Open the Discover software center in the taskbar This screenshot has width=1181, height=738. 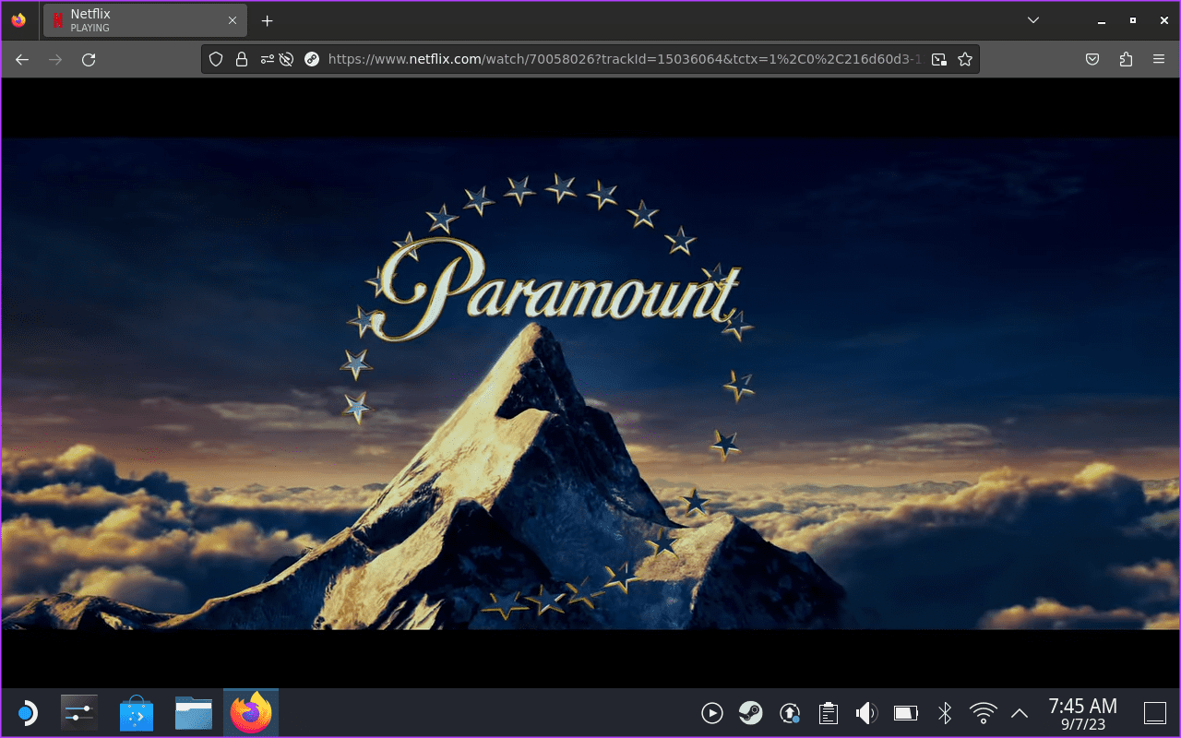(x=136, y=712)
